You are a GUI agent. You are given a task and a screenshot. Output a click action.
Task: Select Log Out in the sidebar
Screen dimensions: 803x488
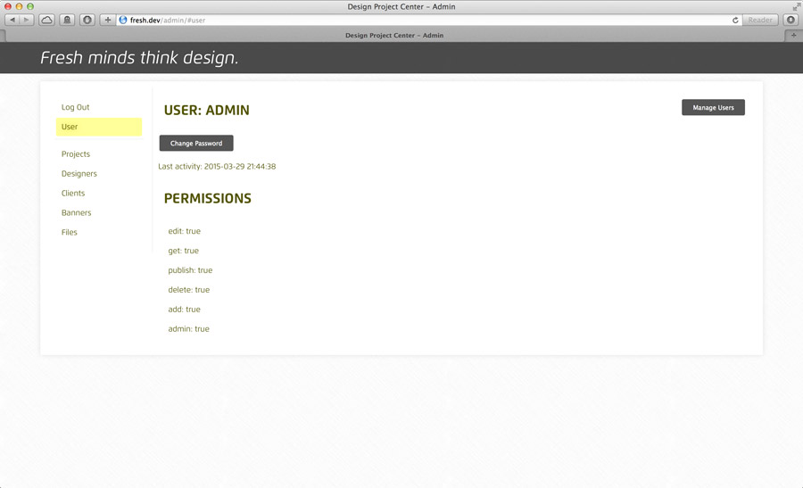(75, 107)
